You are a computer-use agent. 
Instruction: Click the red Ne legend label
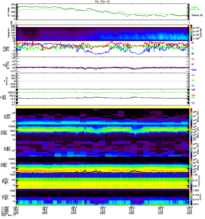pyautogui.click(x=193, y=59)
